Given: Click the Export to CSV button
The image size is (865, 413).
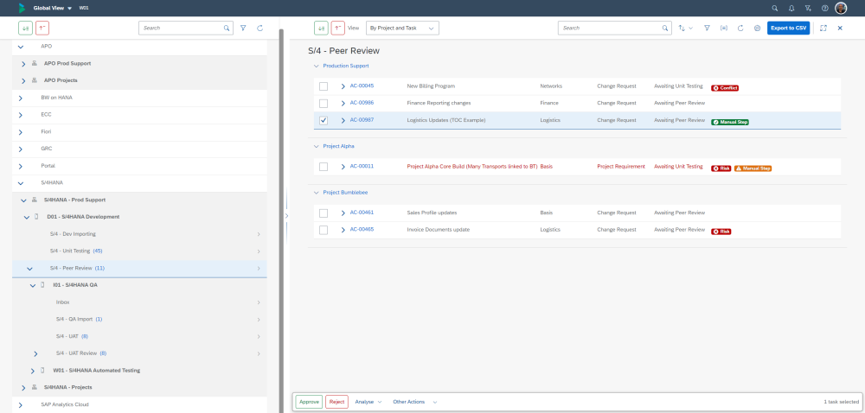Looking at the screenshot, I should (x=788, y=28).
